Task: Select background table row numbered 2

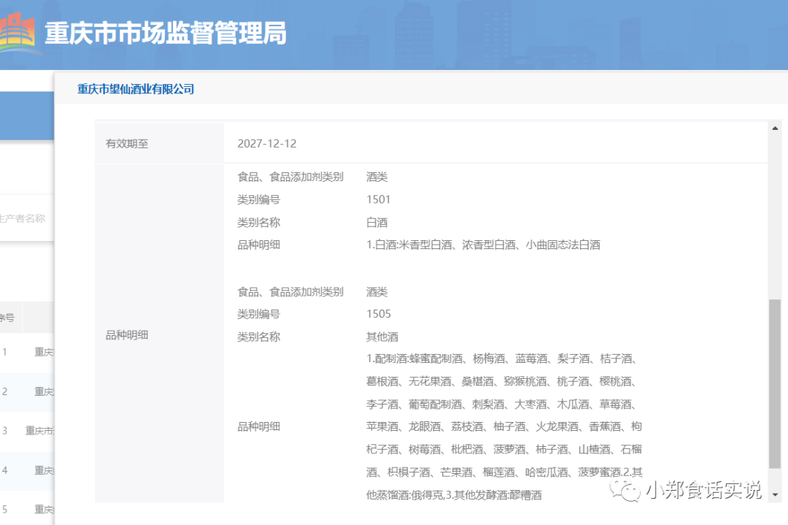Action: 27,391
